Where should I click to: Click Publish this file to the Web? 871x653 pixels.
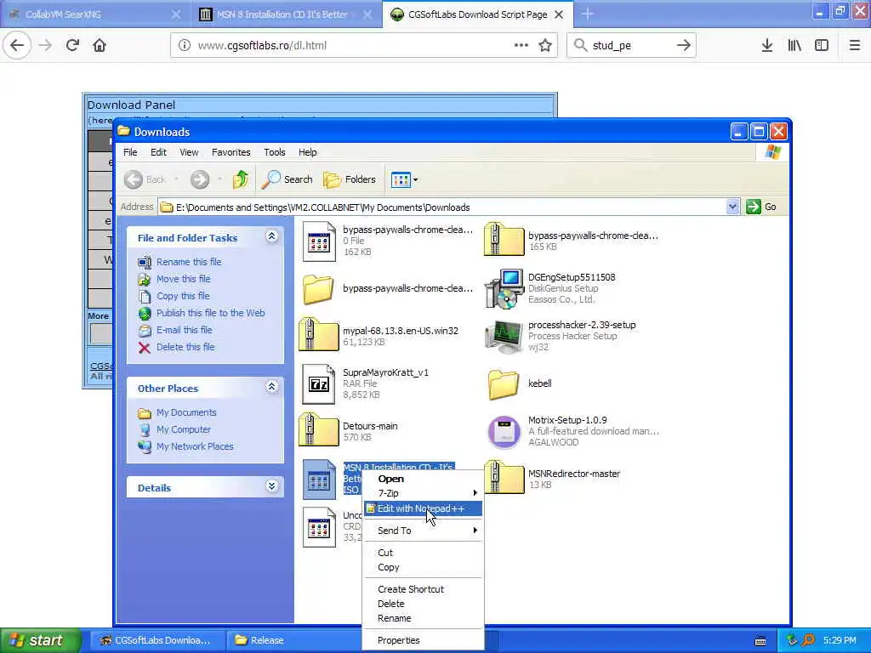211,313
